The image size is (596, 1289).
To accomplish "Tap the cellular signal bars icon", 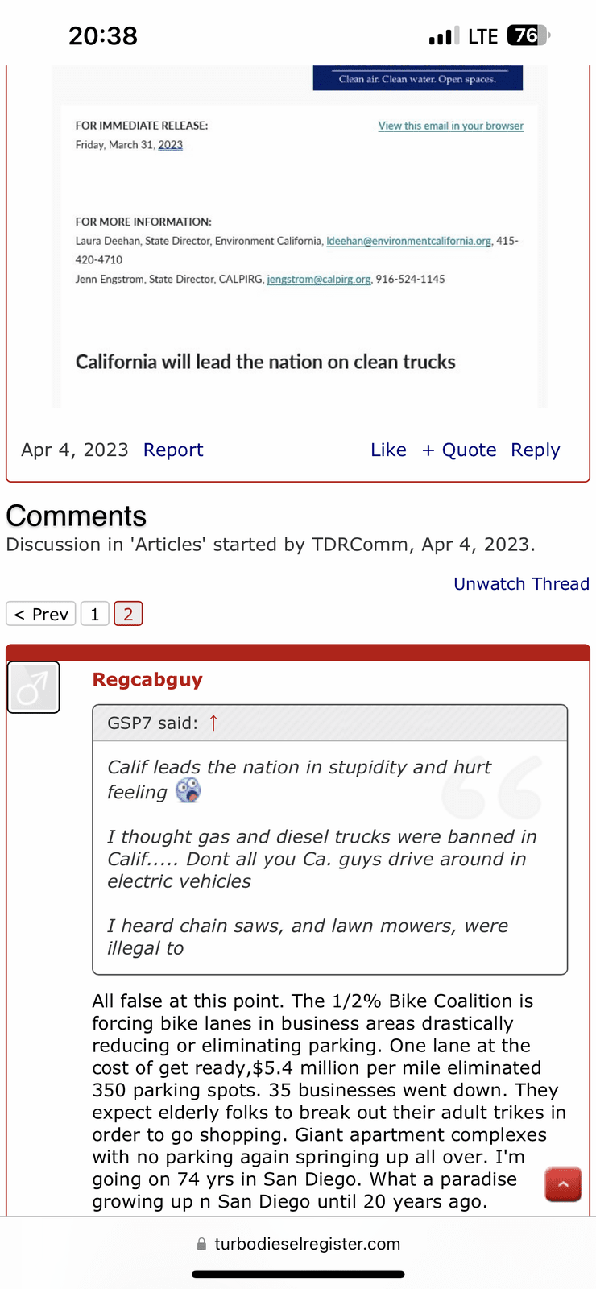I will (440, 36).
